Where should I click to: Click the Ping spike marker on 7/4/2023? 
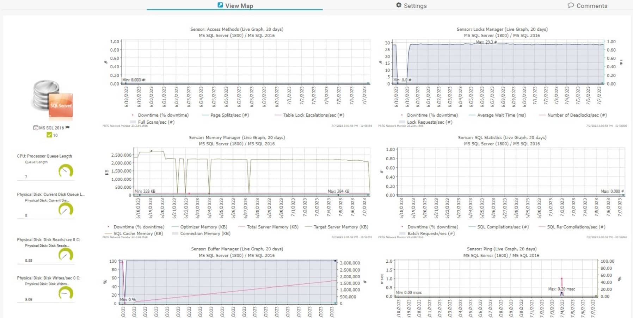pyautogui.click(x=562, y=279)
